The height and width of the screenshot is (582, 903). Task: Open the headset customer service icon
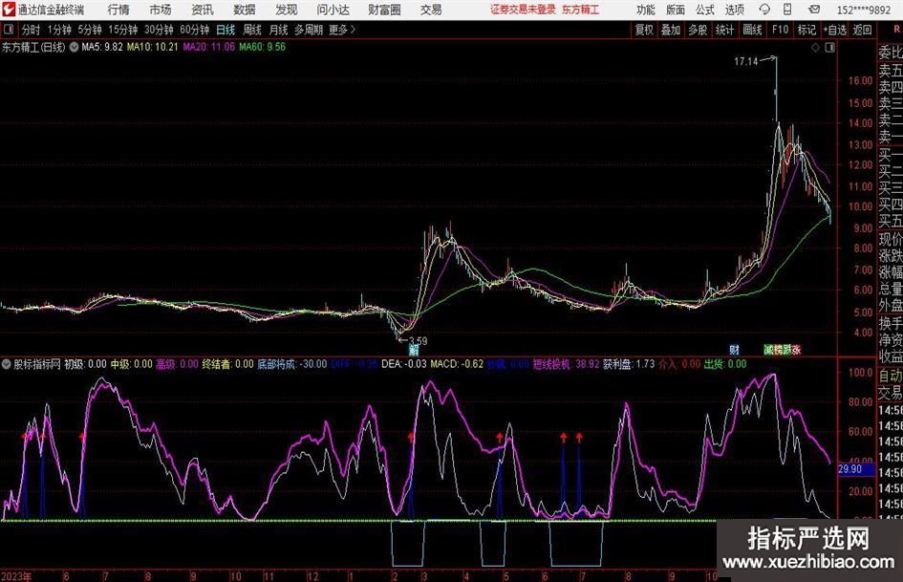coord(764,10)
